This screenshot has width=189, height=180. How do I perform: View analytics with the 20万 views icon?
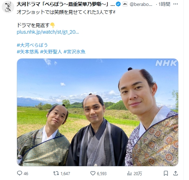coord(129,173)
